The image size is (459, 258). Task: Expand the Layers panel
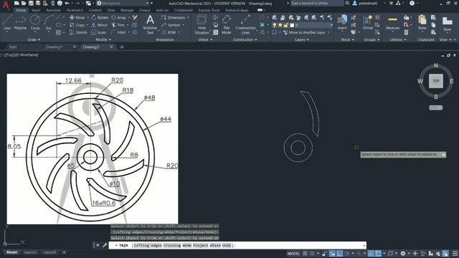[x=302, y=39]
